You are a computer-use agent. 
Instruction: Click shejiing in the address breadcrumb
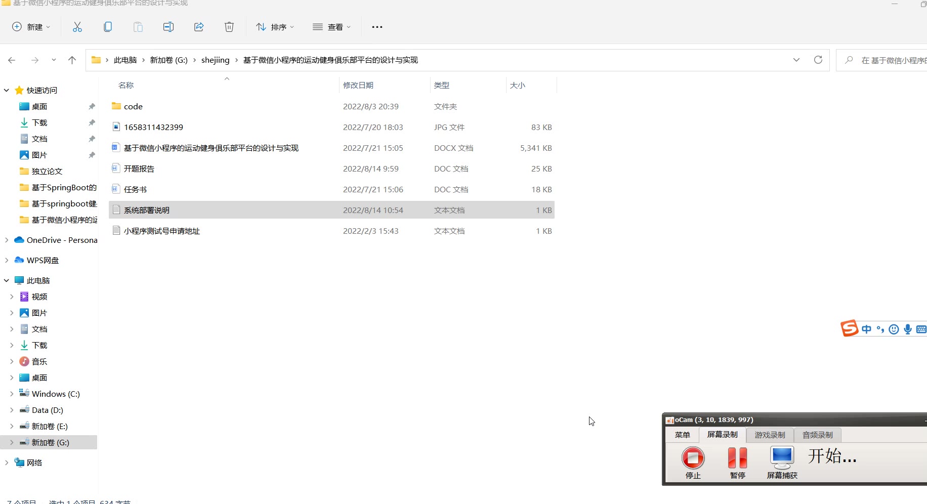pos(216,60)
